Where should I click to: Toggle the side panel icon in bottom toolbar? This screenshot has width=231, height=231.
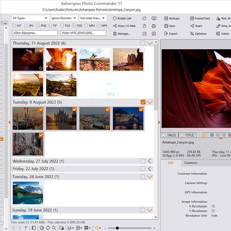point(34,228)
